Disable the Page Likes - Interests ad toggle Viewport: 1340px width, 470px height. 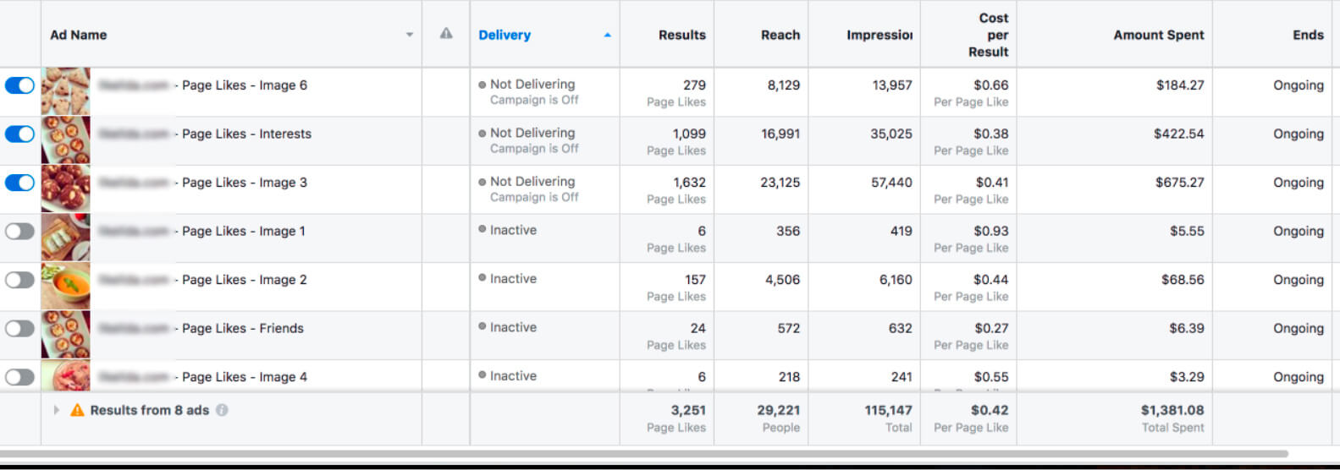19,134
